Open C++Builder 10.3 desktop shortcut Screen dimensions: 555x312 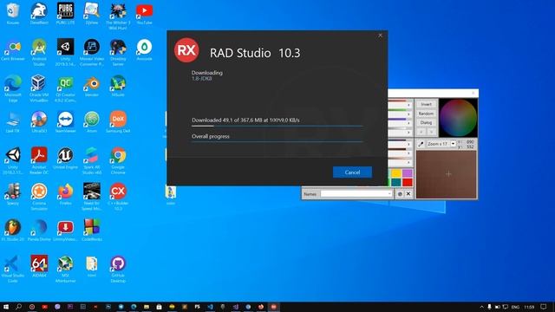[118, 197]
